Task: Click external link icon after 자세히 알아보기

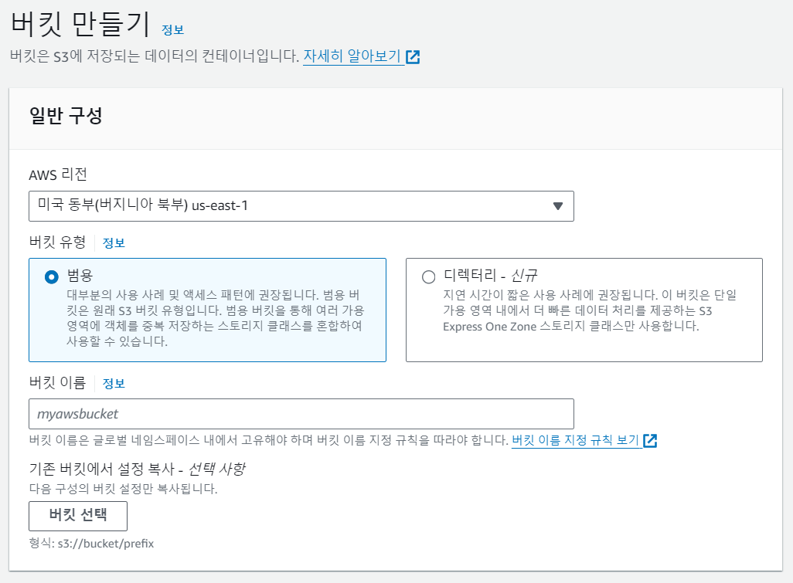Action: (x=413, y=57)
